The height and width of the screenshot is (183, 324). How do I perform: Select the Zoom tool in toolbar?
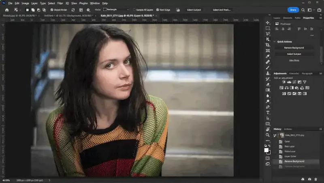click(x=268, y=135)
